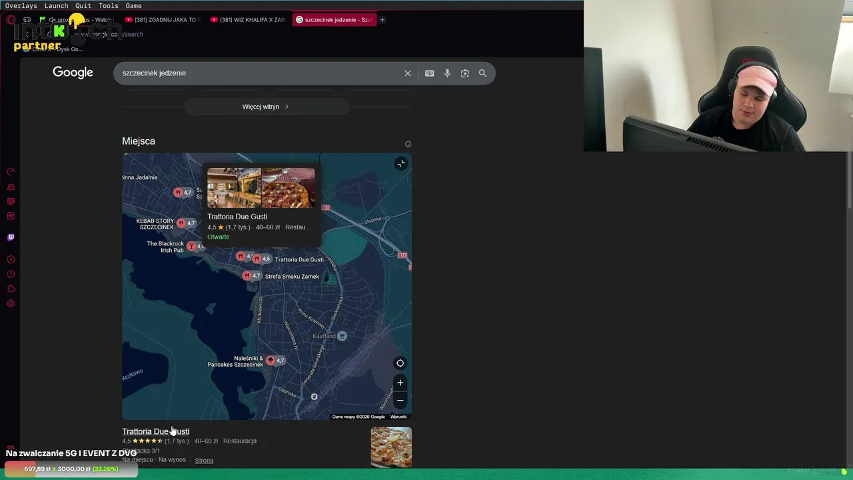Open the GX Cleaner sidebar icon
This screenshot has height=480, width=853.
tap(11, 187)
